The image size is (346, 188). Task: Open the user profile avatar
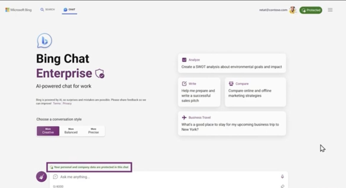pos(292,10)
